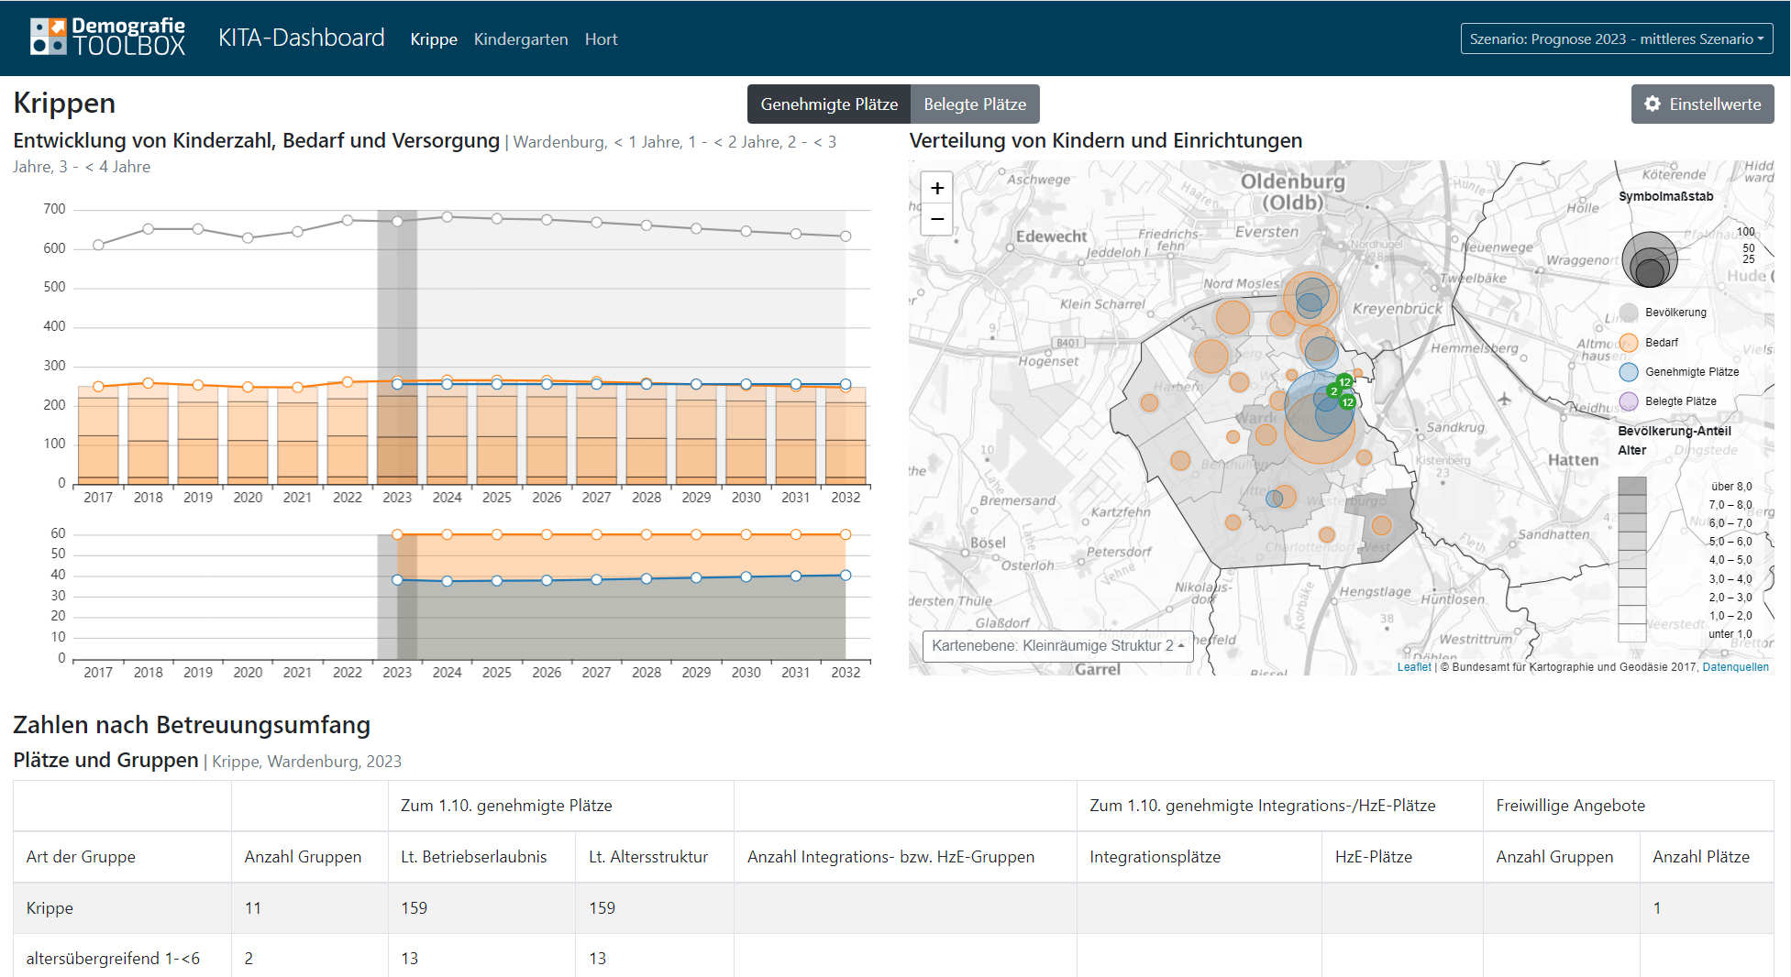Expand the Kartenebene map layer dropdown
Viewport: 1791px width, 977px height.
1057,645
